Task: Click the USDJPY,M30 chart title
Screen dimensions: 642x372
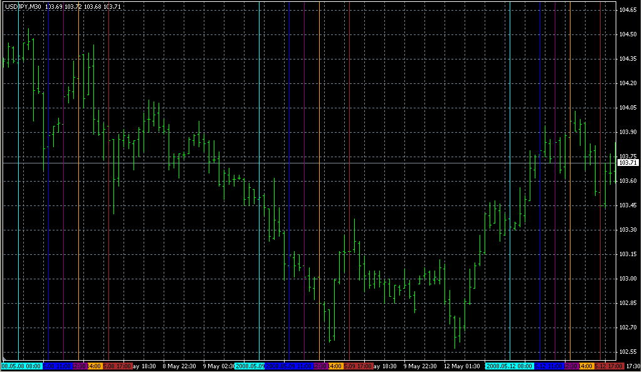Action: (x=23, y=6)
